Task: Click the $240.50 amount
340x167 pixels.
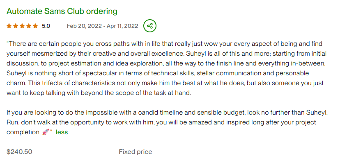Action: 20,152
